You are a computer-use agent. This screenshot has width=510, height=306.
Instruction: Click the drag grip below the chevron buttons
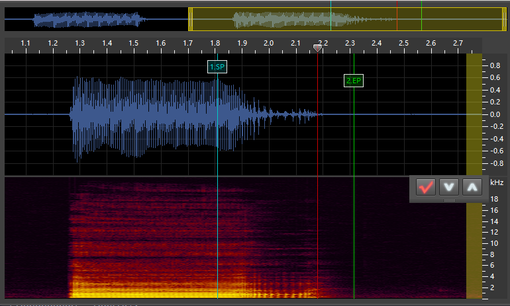tap(449, 200)
